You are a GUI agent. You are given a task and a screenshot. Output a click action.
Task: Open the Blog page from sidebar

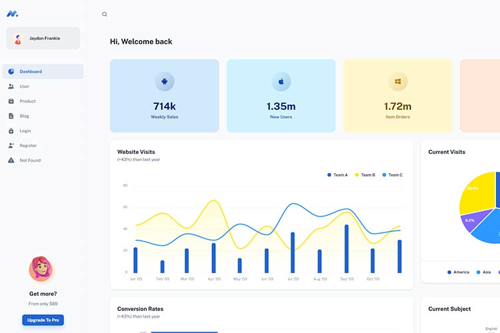[24, 116]
